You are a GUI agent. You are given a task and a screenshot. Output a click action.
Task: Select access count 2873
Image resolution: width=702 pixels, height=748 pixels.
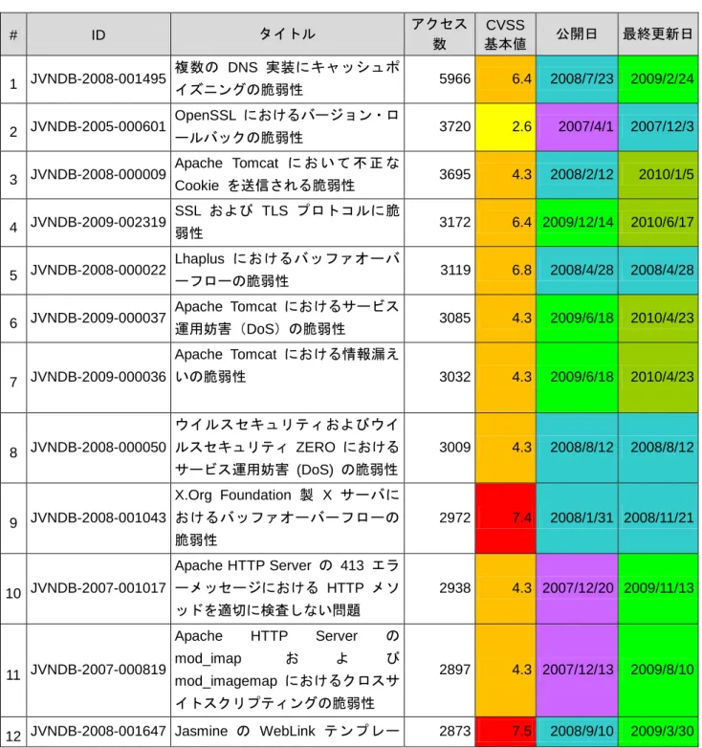[x=439, y=731]
